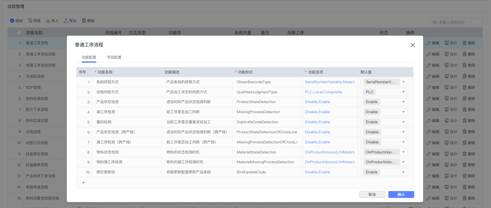Expand the BindUpdateCode default value dropdown
491x208 pixels.
coord(403,172)
